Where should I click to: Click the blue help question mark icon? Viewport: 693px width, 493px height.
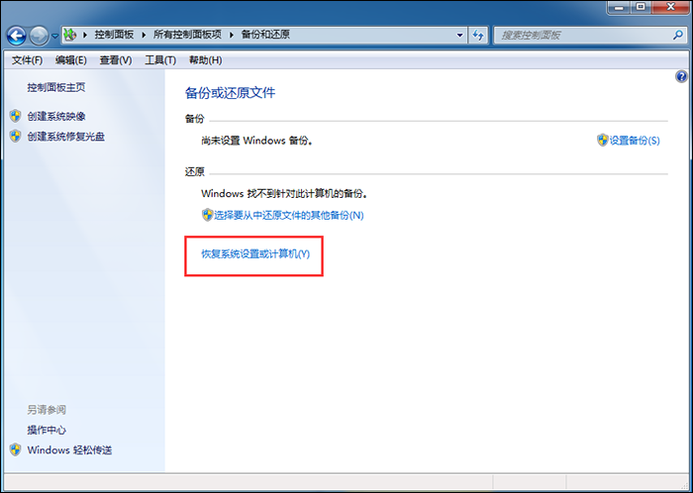pyautogui.click(x=681, y=77)
